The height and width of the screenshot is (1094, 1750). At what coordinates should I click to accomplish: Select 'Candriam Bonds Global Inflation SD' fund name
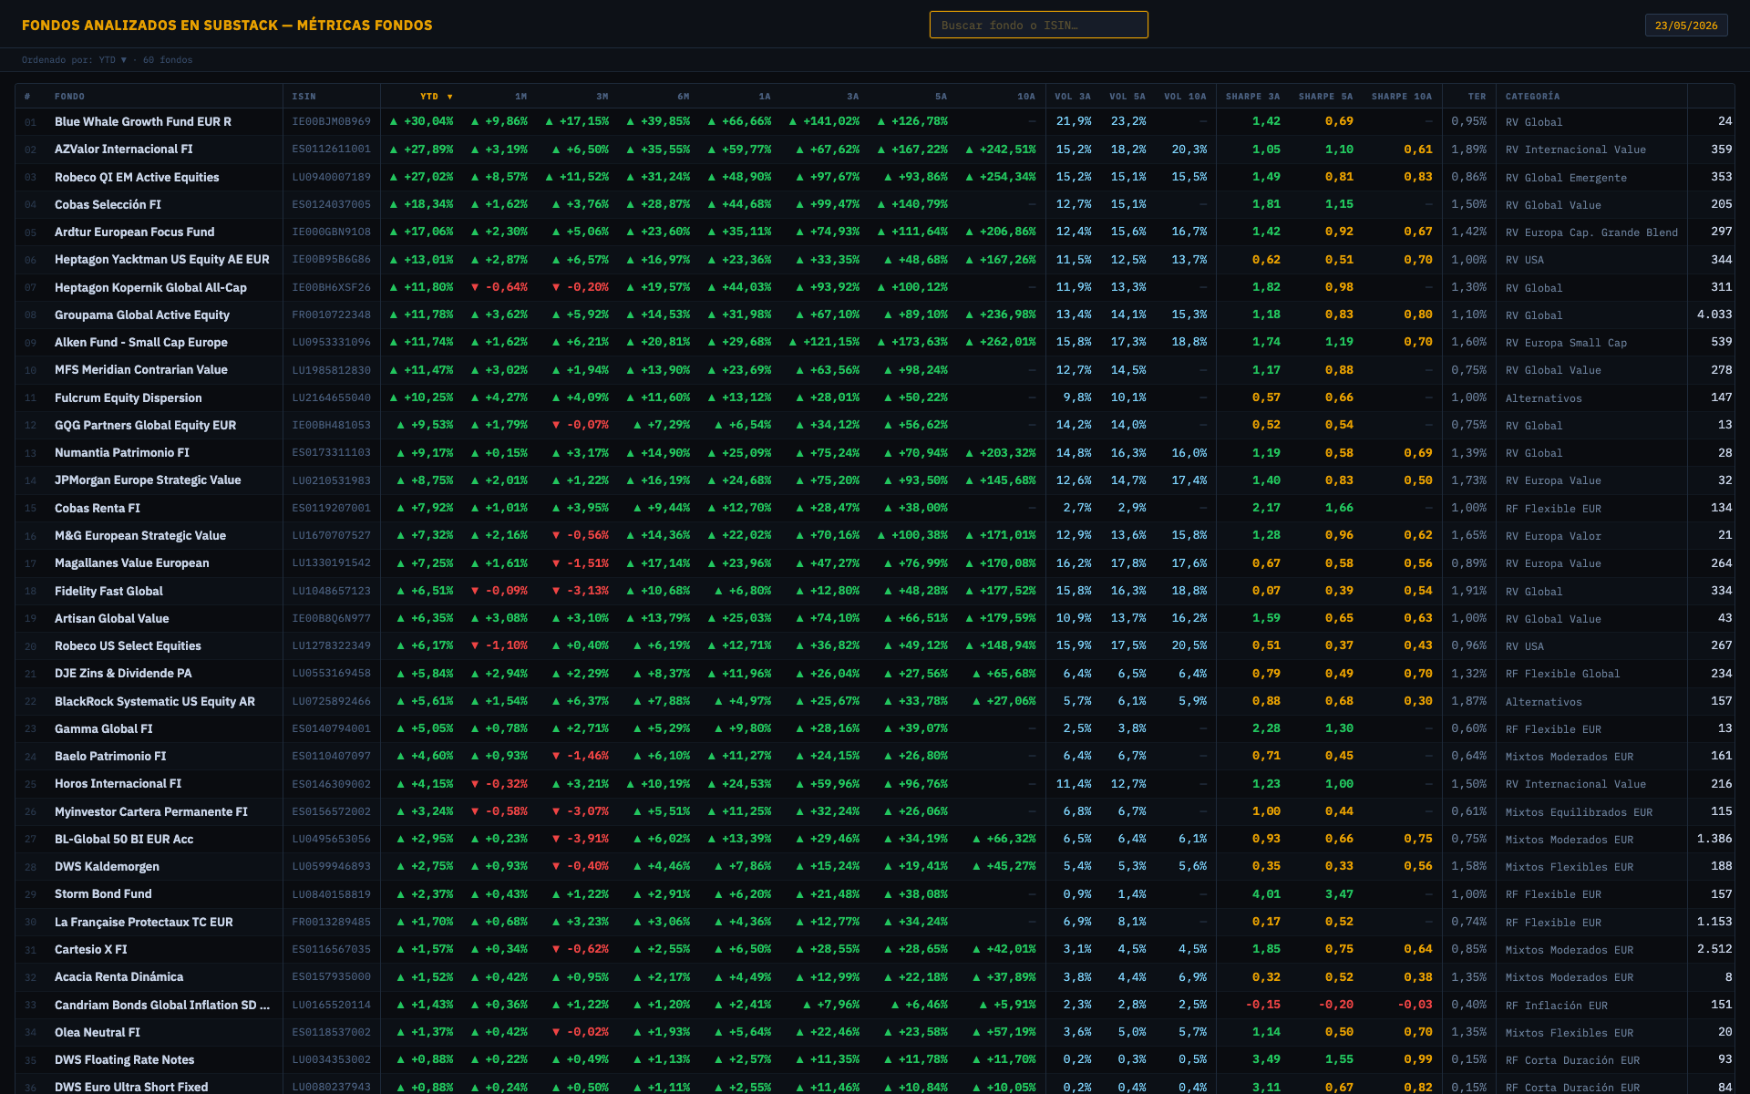162,1005
